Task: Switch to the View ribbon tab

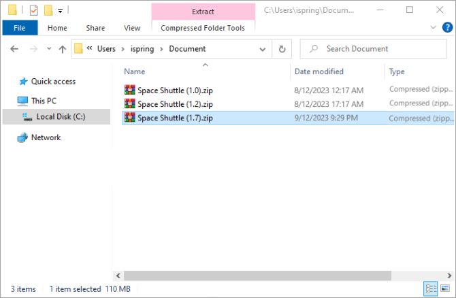Action: tap(132, 28)
